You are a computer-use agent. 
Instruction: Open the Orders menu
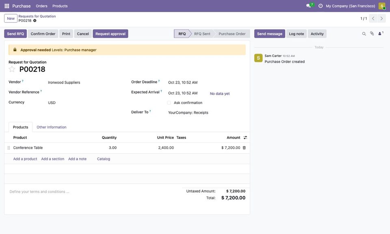pos(41,6)
